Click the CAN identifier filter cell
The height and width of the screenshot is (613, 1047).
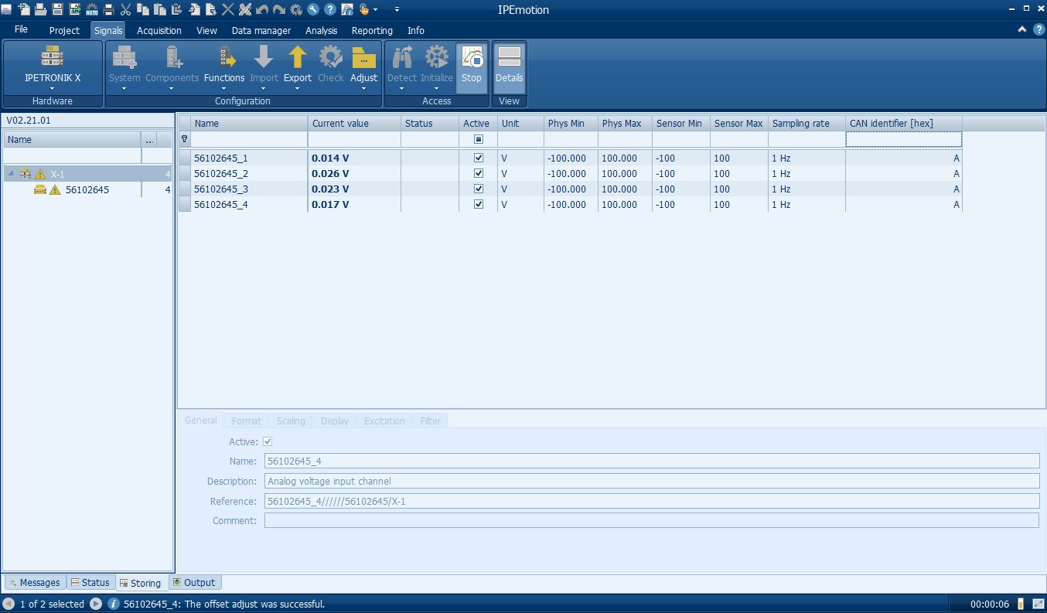pos(904,139)
